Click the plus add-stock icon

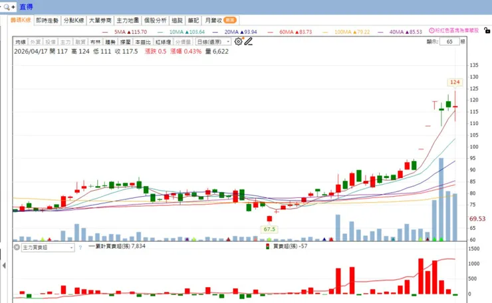pyautogui.click(x=13, y=7)
